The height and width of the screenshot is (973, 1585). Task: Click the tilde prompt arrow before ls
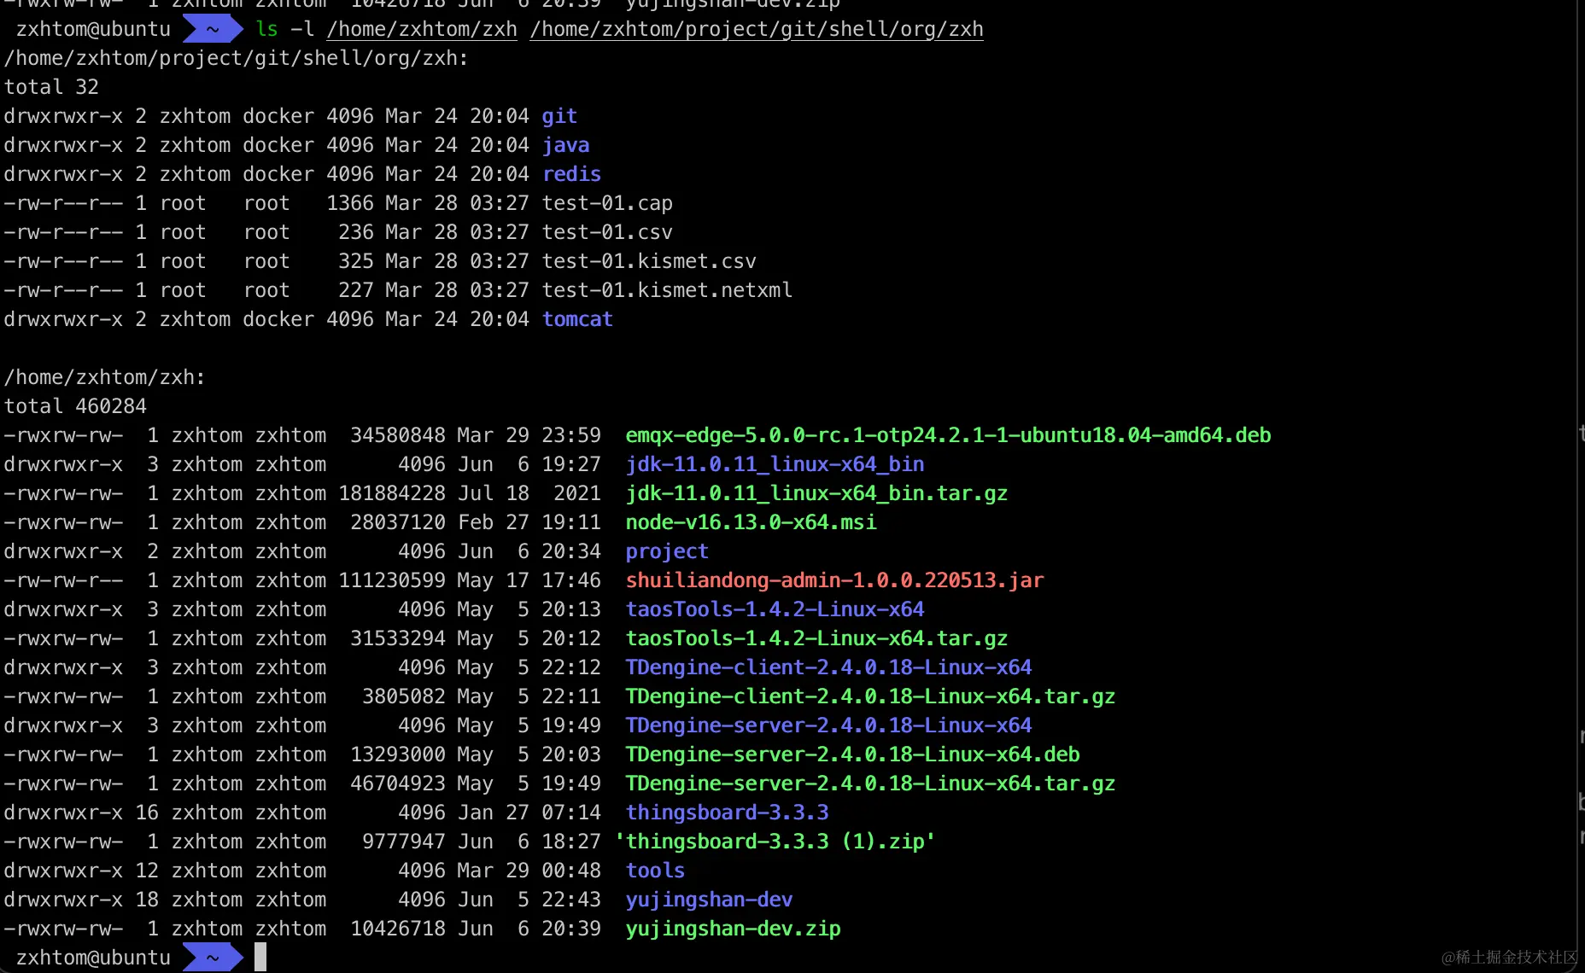click(213, 29)
